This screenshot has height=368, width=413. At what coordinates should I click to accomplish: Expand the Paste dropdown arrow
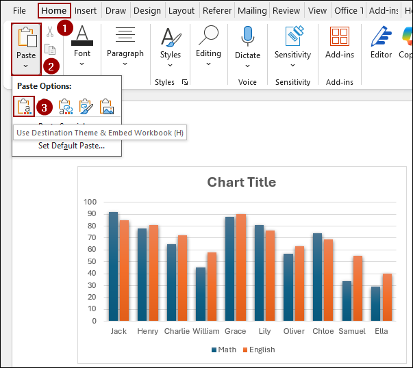pos(26,66)
